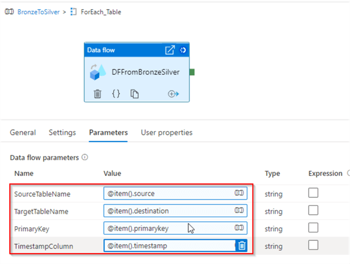Clone the DFFromBronzeSilver activity

[x=134, y=94]
